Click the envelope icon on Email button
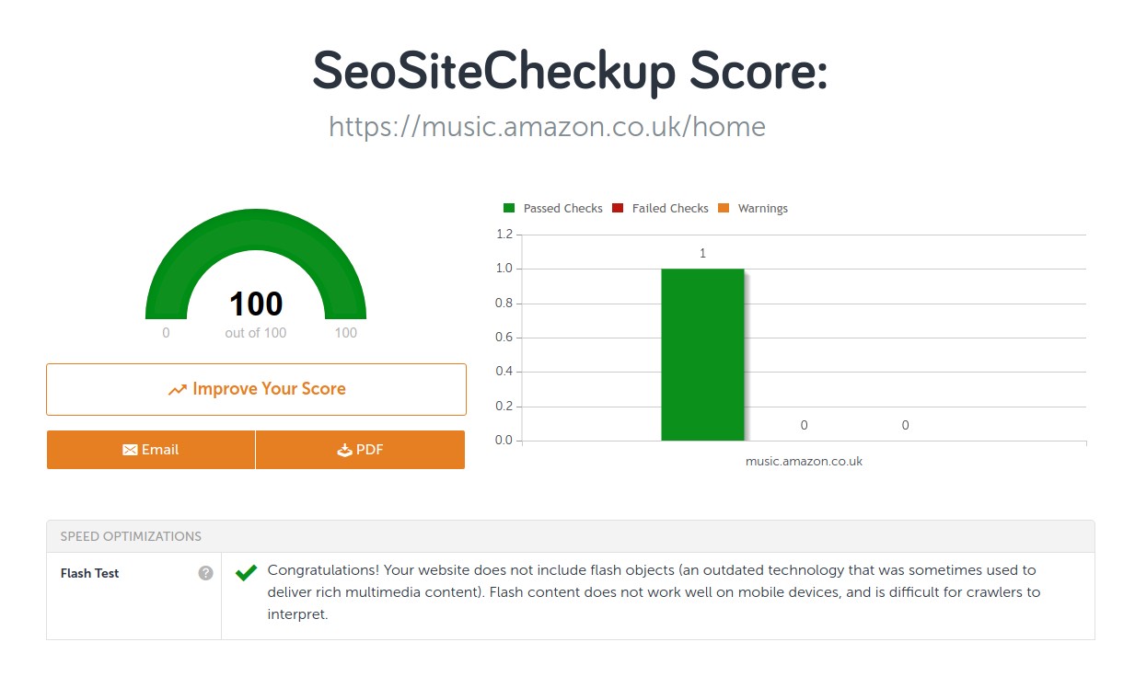The image size is (1135, 688). 130,450
